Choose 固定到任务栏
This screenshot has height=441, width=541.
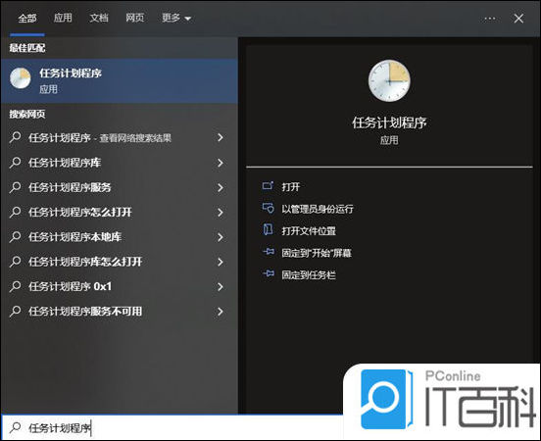click(309, 275)
